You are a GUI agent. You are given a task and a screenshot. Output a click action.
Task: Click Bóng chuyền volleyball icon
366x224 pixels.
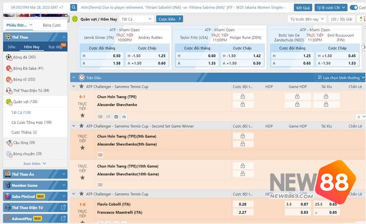[x=9, y=154]
